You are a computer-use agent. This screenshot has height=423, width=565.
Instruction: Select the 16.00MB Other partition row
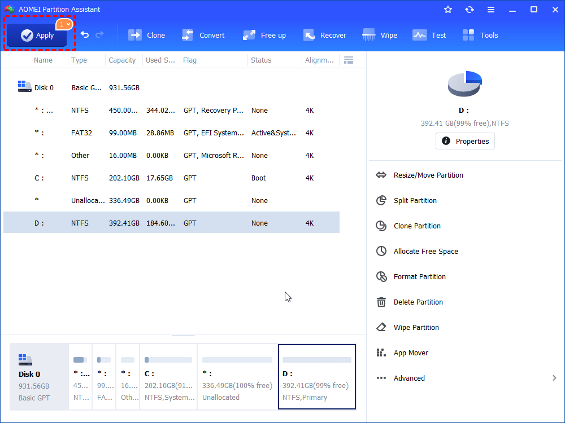tap(172, 156)
